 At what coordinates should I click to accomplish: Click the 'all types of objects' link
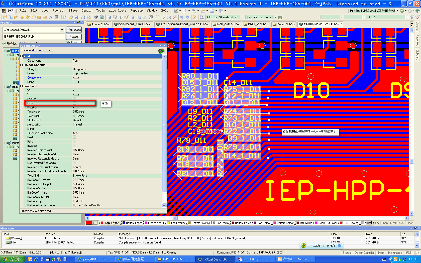(x=42, y=50)
